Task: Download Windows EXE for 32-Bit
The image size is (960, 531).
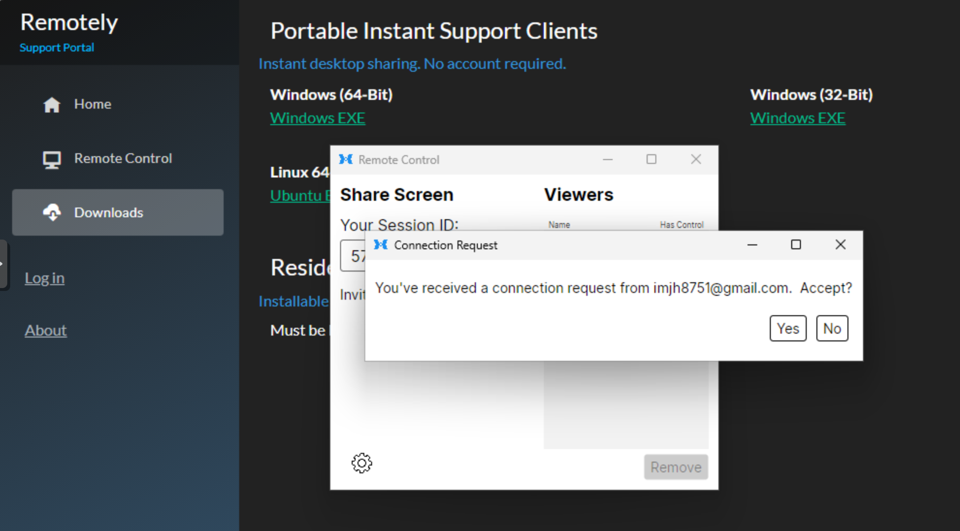Action: [x=798, y=118]
